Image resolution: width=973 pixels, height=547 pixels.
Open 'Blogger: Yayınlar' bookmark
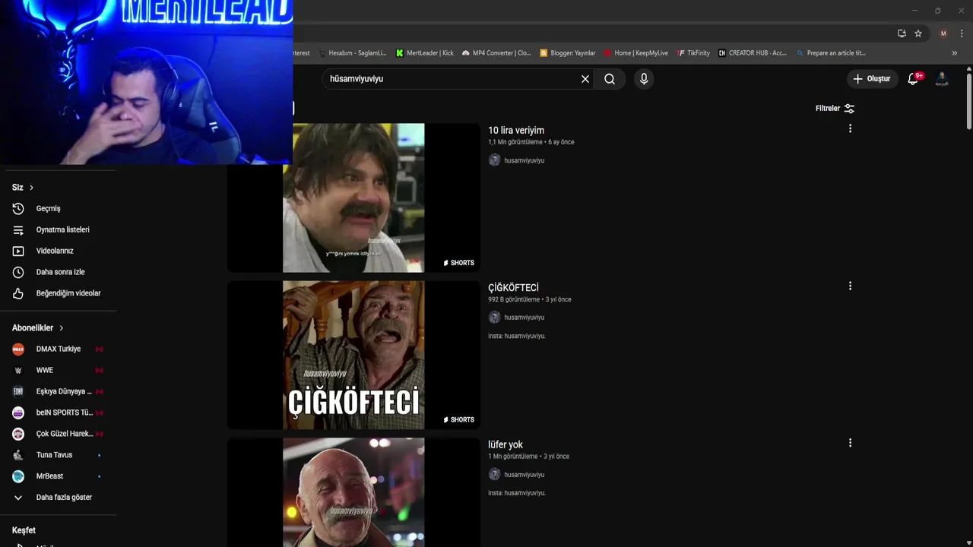click(568, 53)
